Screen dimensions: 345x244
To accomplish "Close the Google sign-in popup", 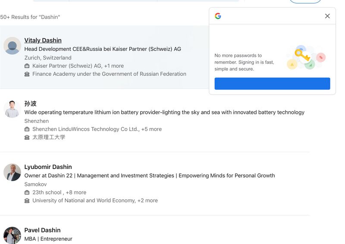I will (327, 16).
